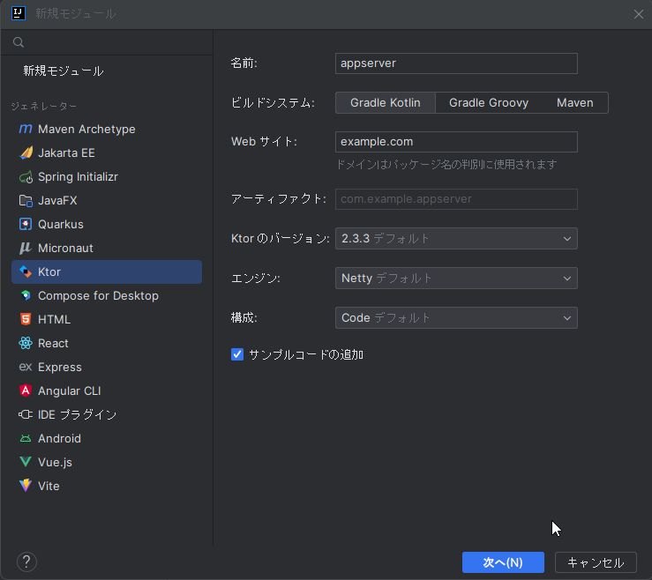652x580 pixels.
Task: Select Spring Initializr generator label
Action: pos(78,177)
